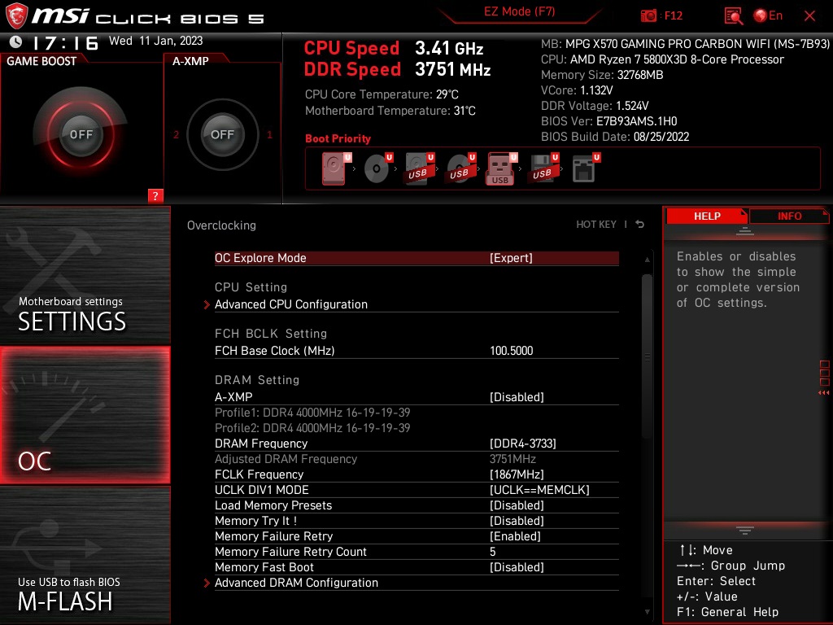Switch to the INFO tab
Viewport: 833px width, 625px height.
point(789,216)
